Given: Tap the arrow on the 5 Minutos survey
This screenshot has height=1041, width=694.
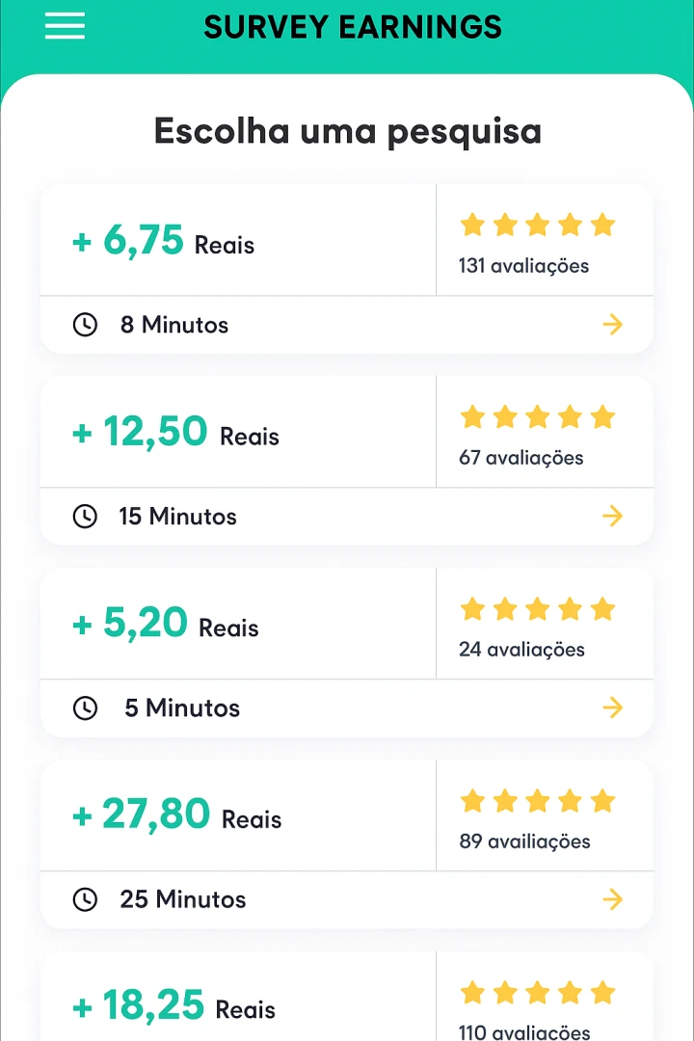Looking at the screenshot, I should point(612,708).
